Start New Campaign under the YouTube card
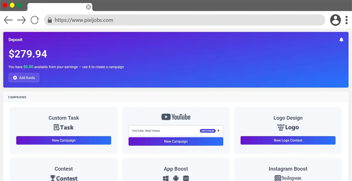This screenshot has width=352, height=181. pos(176,141)
